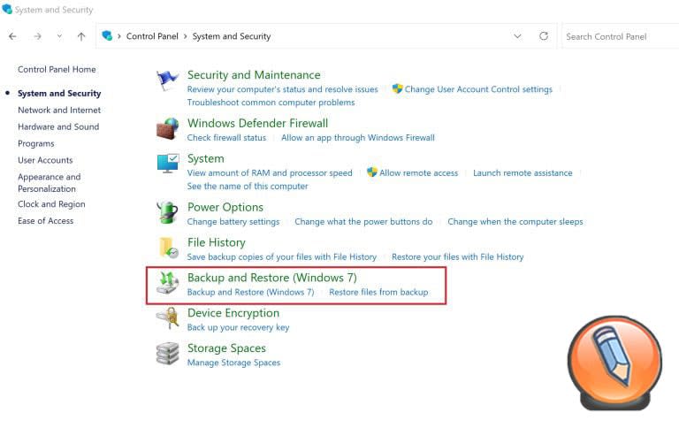The image size is (679, 428).
Task: Click Launch remote assistance
Action: (523, 172)
